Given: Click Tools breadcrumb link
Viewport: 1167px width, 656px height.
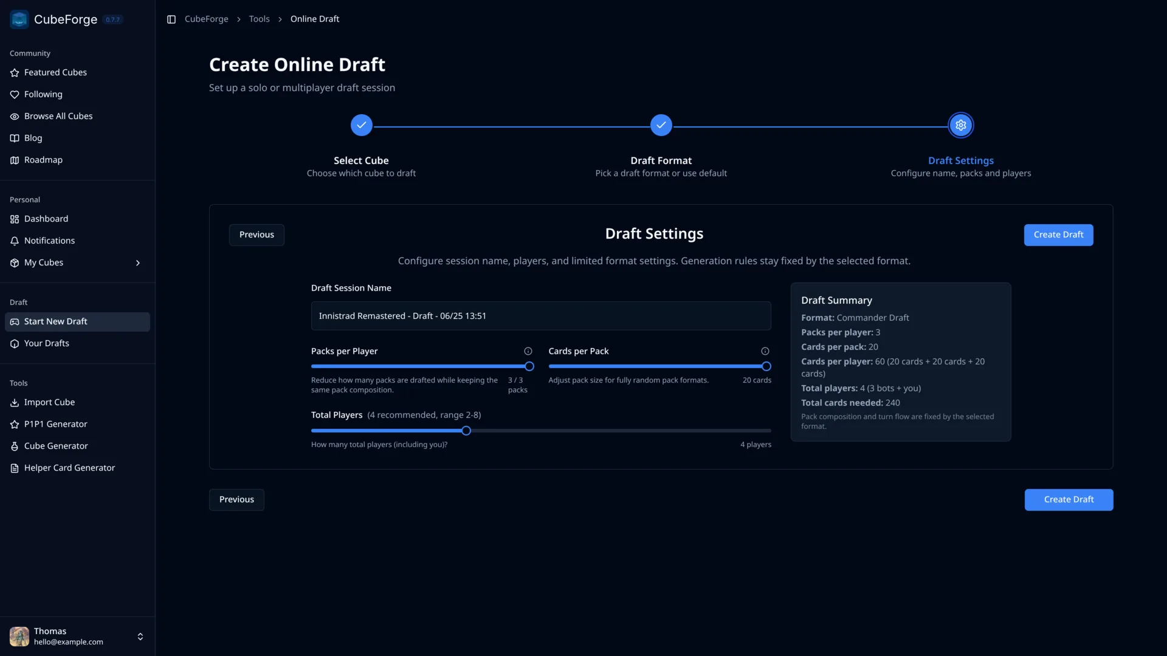Looking at the screenshot, I should (259, 19).
